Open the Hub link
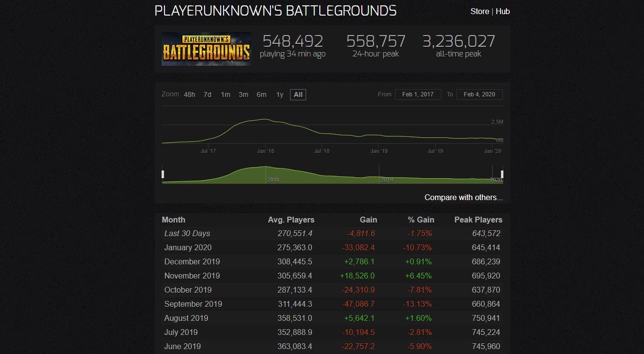This screenshot has width=644, height=354. (502, 11)
